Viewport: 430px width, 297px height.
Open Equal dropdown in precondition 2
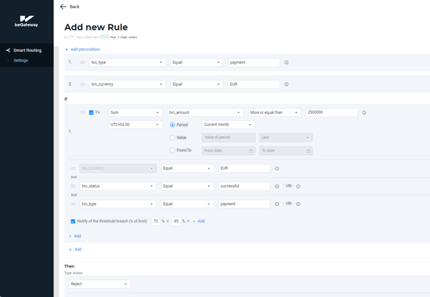click(x=196, y=84)
